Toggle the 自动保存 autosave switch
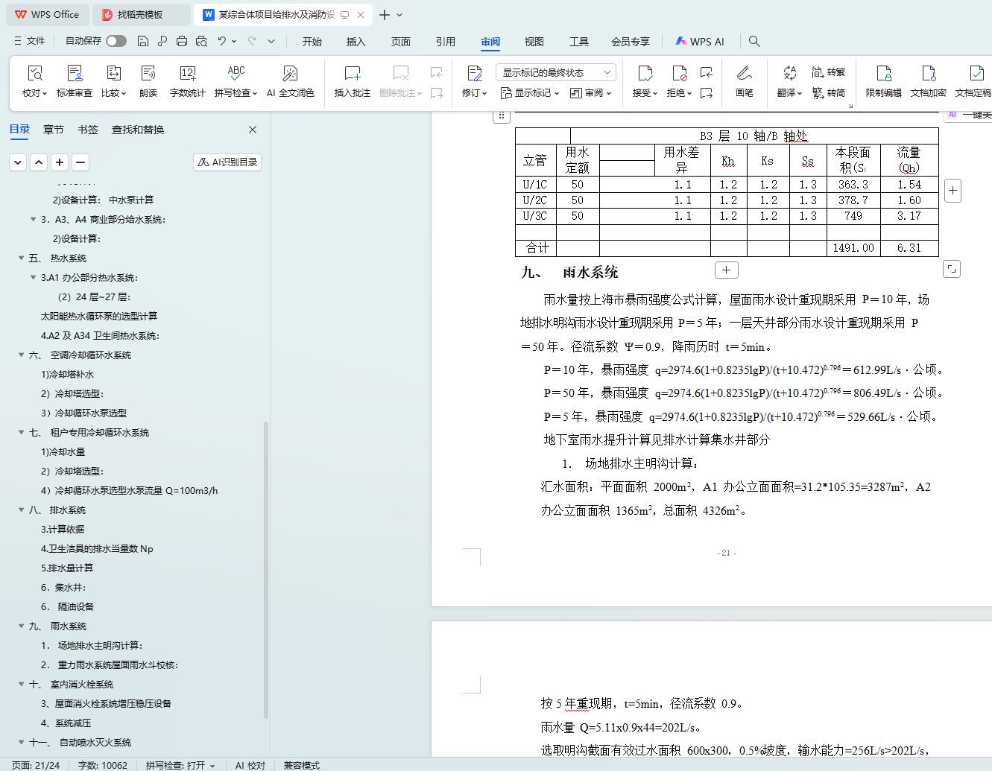 coord(116,41)
